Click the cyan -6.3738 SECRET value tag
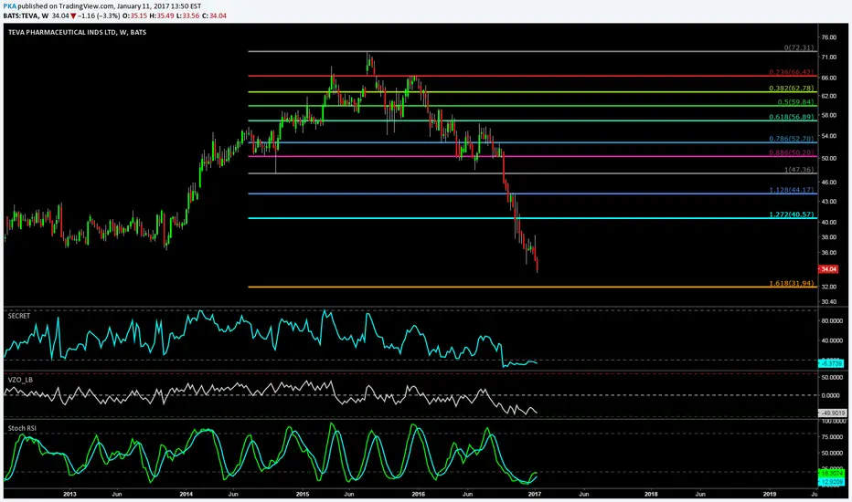This screenshot has width=852, height=502. tap(831, 363)
